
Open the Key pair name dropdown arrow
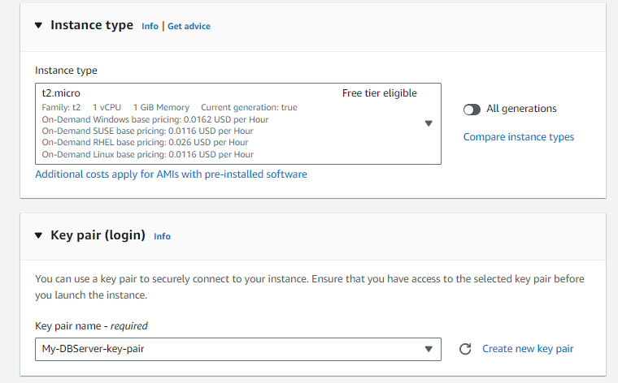(429, 349)
